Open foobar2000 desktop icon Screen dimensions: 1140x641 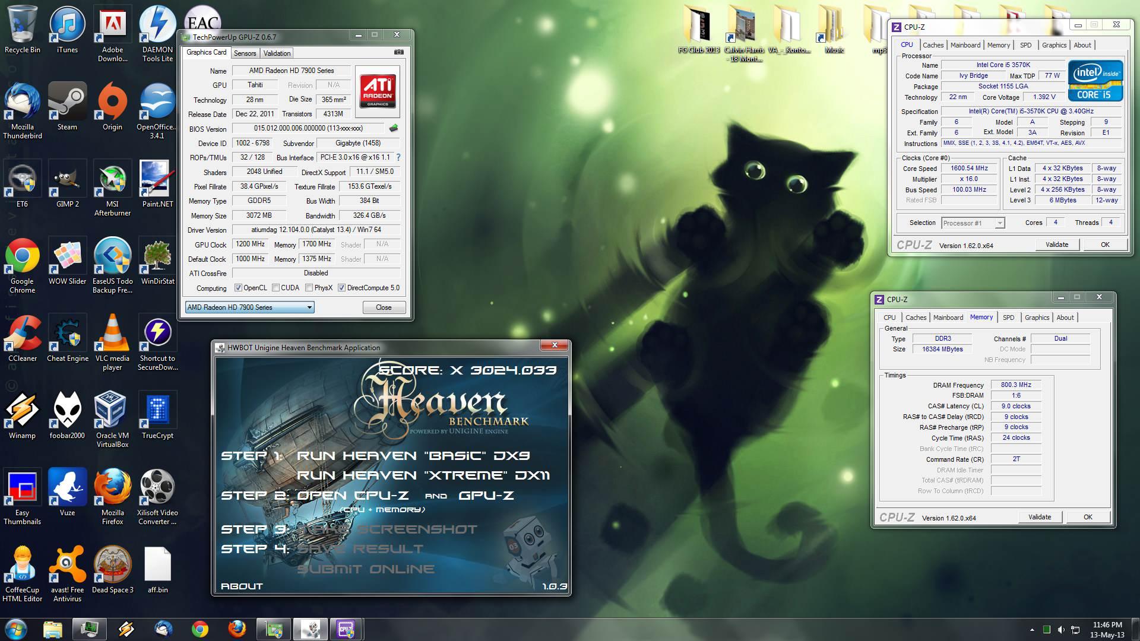pyautogui.click(x=67, y=415)
